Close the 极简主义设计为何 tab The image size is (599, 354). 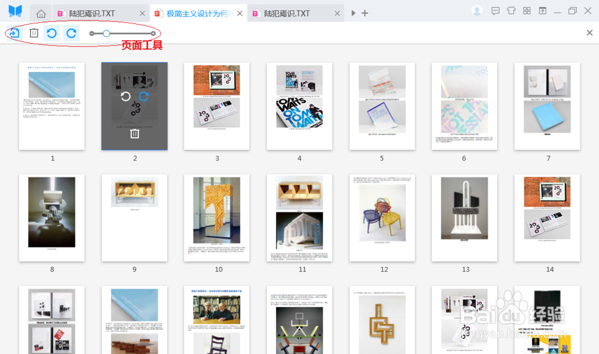coord(240,13)
